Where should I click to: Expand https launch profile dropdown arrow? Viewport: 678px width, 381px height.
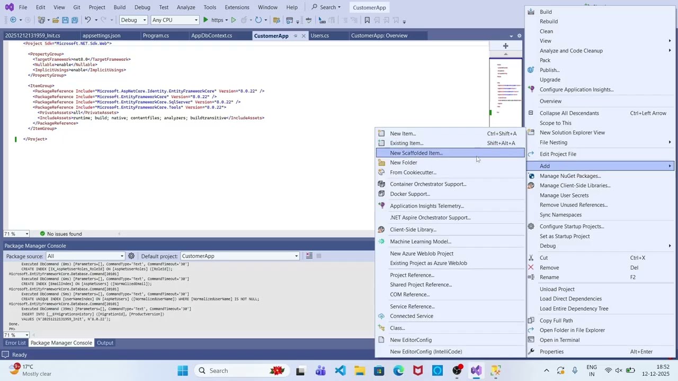pyautogui.click(x=226, y=20)
